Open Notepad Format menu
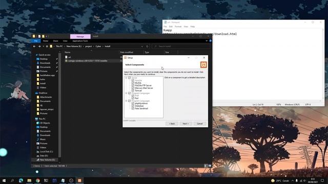This screenshot has width=328, height=184. [x=178, y=27]
